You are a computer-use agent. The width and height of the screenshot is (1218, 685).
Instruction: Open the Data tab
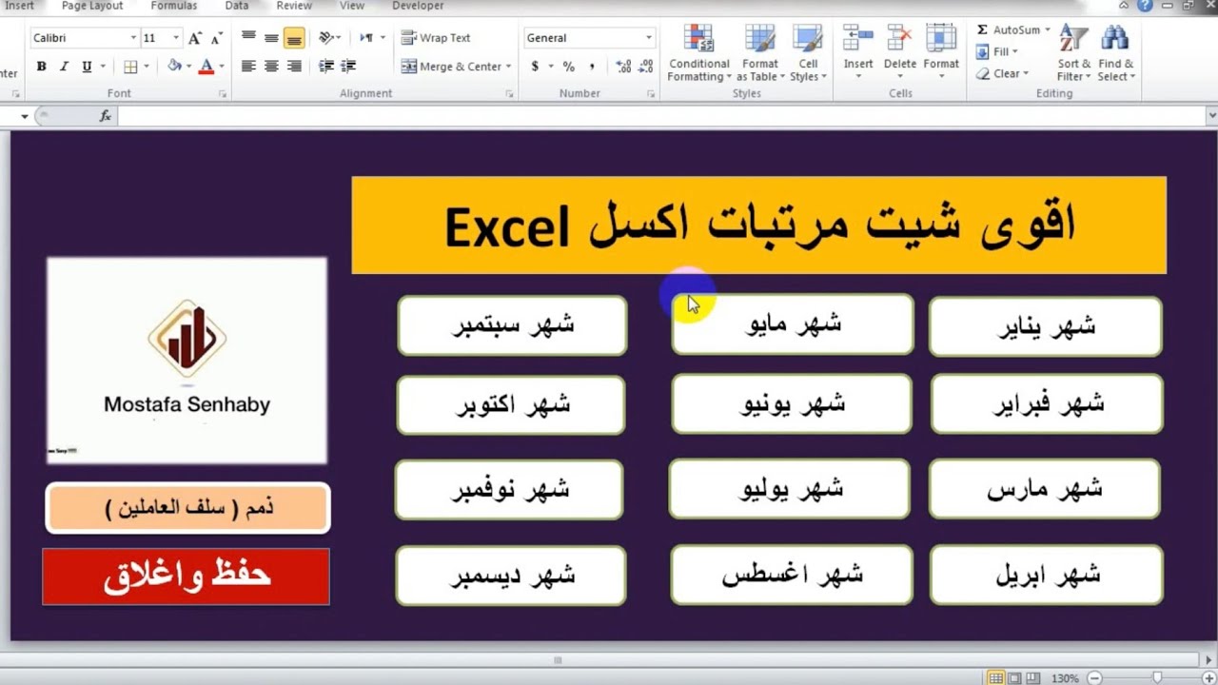(x=237, y=6)
